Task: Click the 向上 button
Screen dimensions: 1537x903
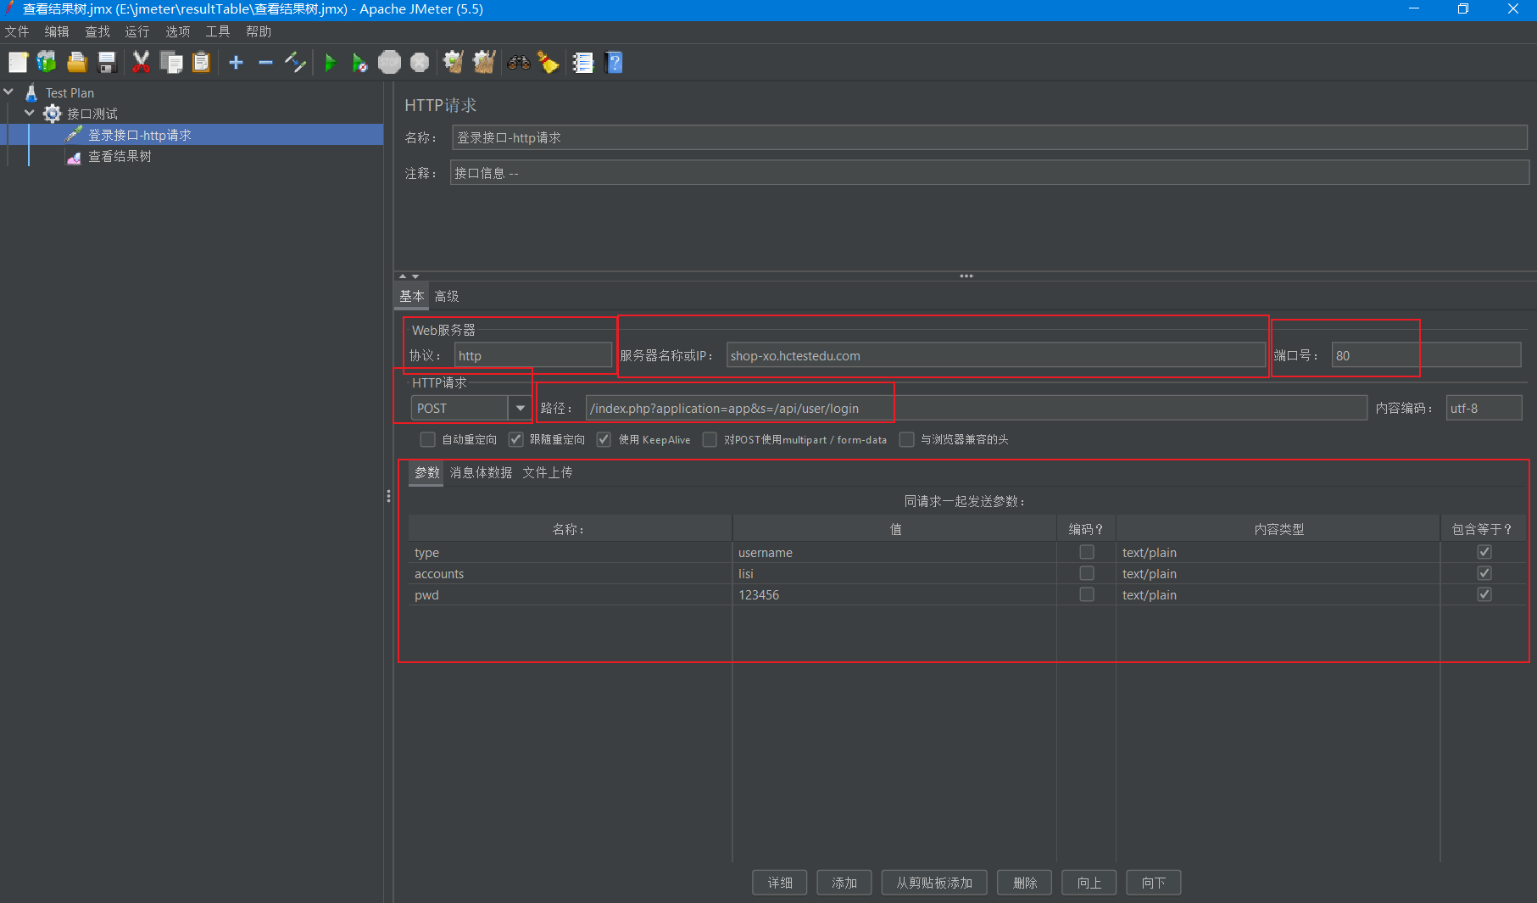Action: (x=1089, y=883)
